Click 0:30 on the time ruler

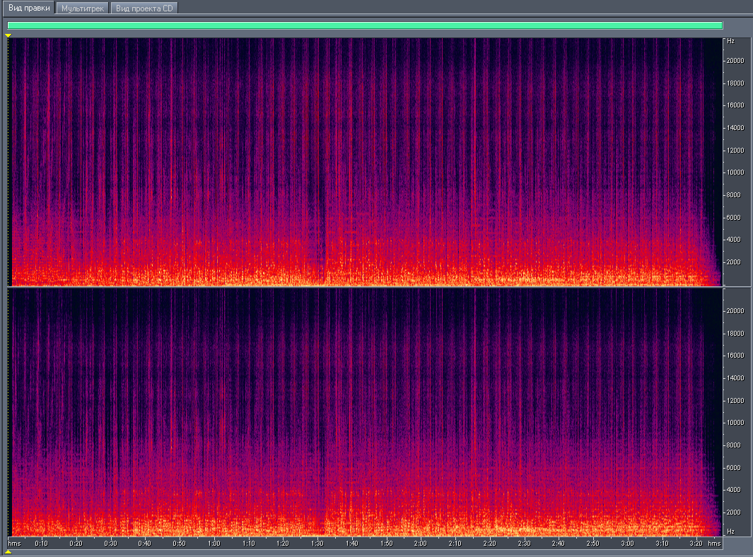(111, 544)
